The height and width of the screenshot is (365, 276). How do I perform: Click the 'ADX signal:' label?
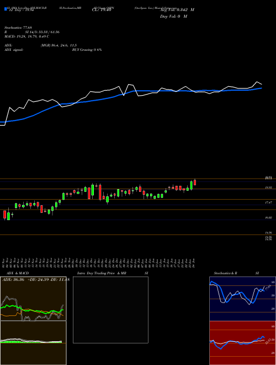[x=13, y=50]
